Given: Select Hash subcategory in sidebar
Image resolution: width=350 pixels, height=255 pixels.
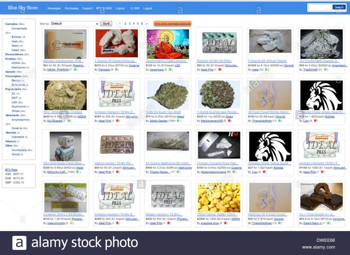Looking at the screenshot, I should click(x=15, y=41).
